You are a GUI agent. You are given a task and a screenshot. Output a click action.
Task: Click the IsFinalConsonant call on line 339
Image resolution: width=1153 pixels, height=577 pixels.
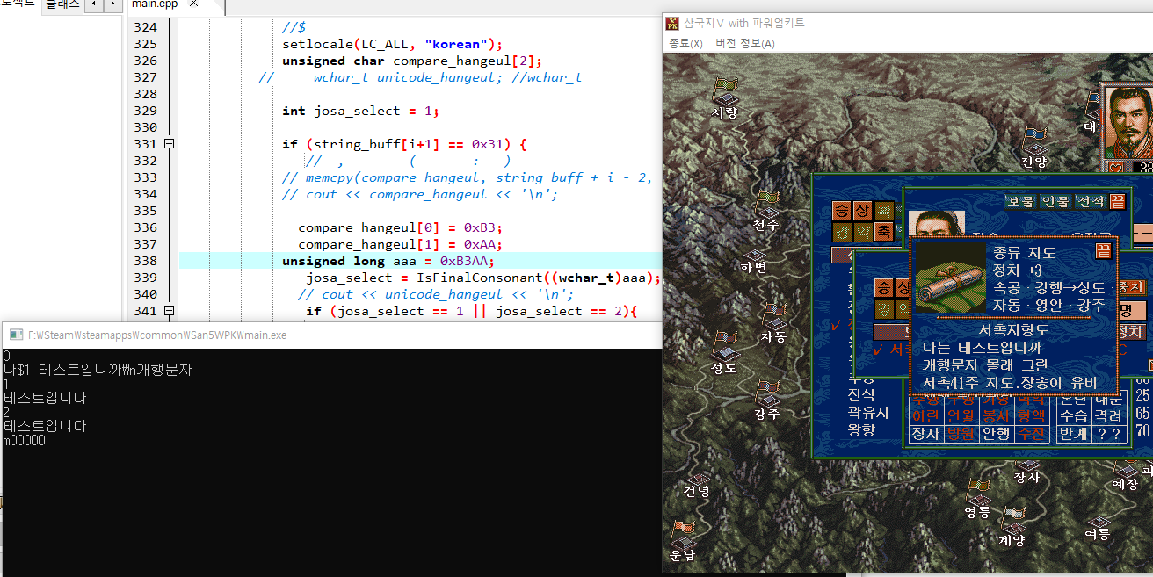(x=482, y=278)
